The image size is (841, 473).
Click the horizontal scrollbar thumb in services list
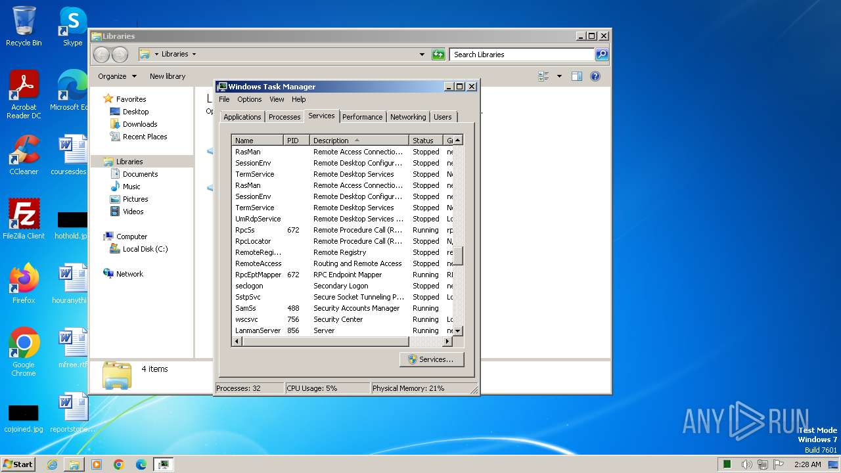[326, 342]
